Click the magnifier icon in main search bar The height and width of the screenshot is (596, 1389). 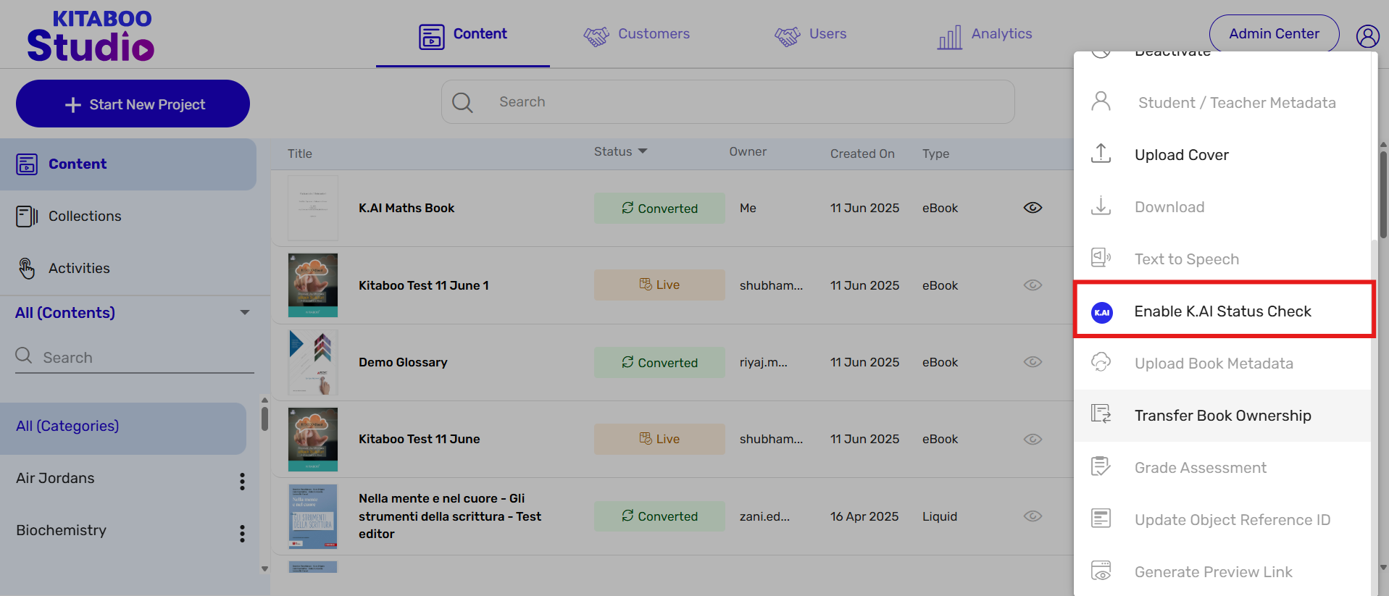[x=462, y=102]
